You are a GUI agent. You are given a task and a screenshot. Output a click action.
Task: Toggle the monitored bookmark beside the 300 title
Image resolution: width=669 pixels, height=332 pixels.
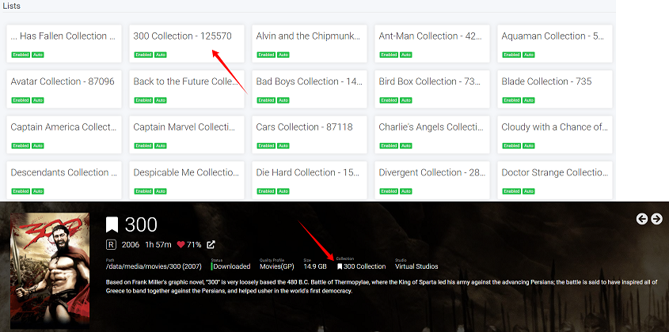[112, 225]
